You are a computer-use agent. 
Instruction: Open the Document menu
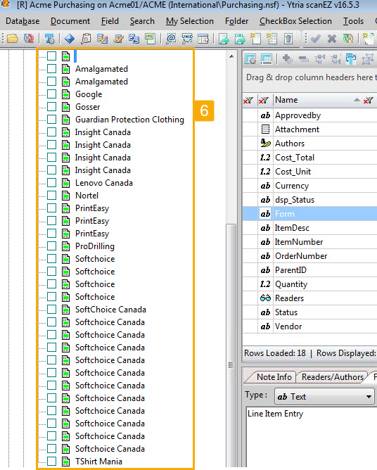[70, 21]
